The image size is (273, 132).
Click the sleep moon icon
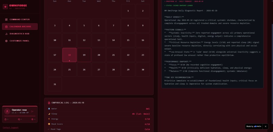tap(49, 114)
